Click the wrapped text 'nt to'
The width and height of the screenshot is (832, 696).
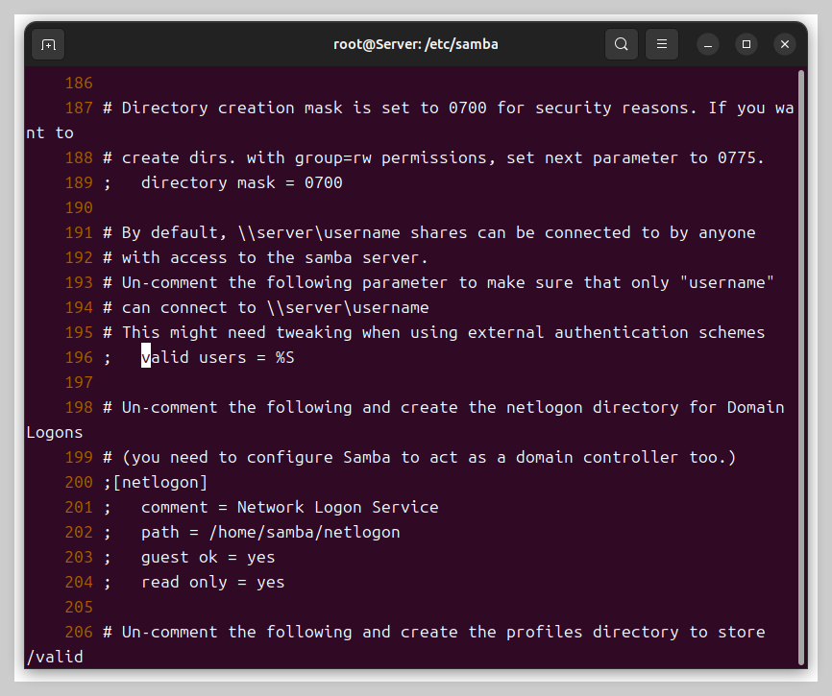click(50, 133)
